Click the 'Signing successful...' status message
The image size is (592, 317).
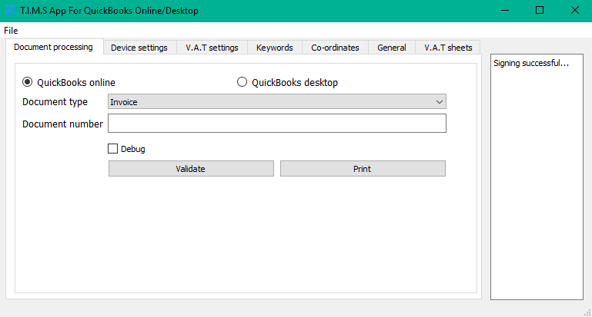(x=531, y=63)
